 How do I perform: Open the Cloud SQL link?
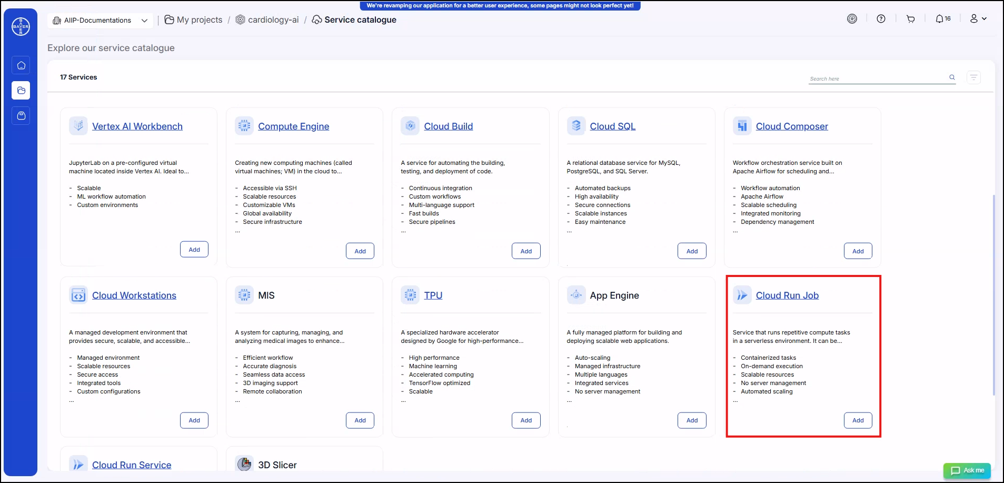click(613, 126)
